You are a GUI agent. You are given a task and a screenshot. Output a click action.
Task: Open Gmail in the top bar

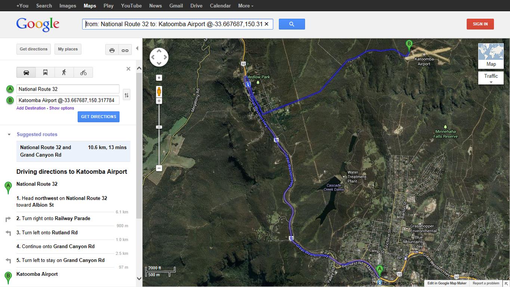point(176,6)
